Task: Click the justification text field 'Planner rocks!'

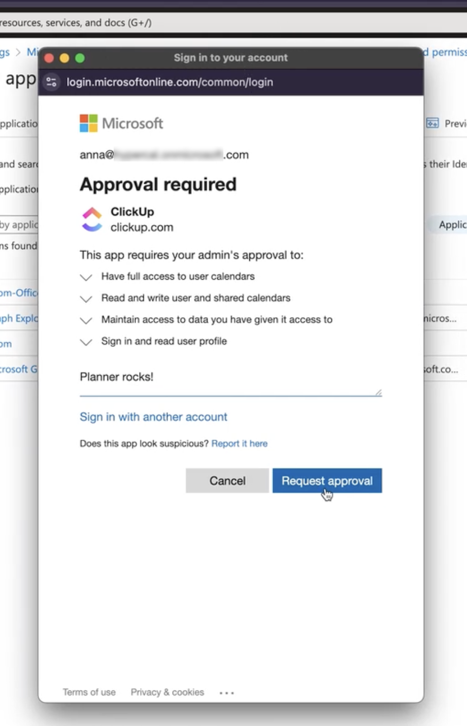Action: [x=230, y=381]
